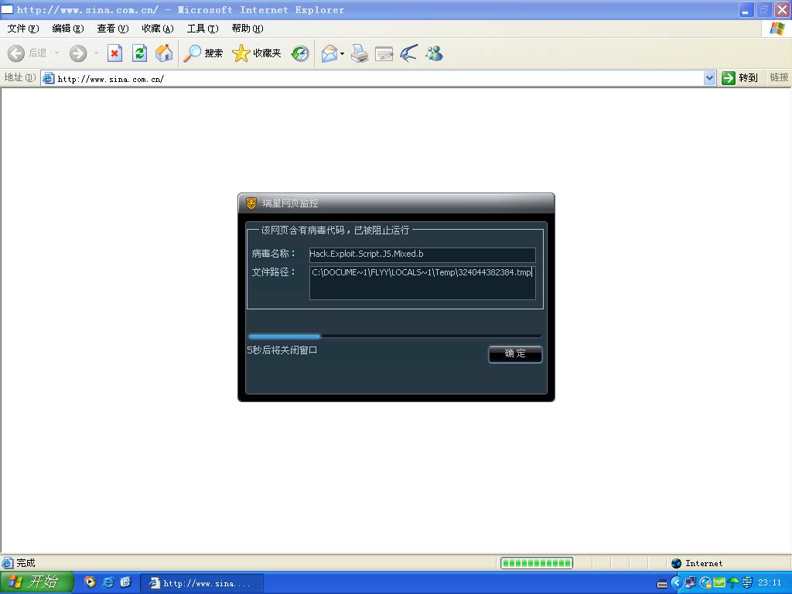Click the blue bird toolbar icon
The image size is (792, 594).
(408, 53)
